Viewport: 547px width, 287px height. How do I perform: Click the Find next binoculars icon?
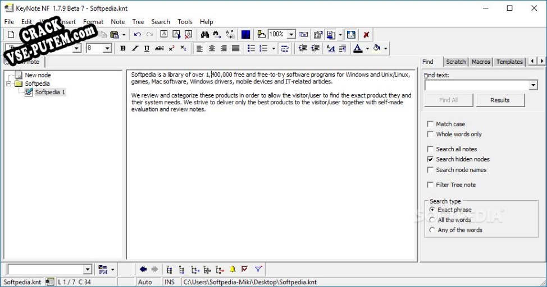pos(217,35)
